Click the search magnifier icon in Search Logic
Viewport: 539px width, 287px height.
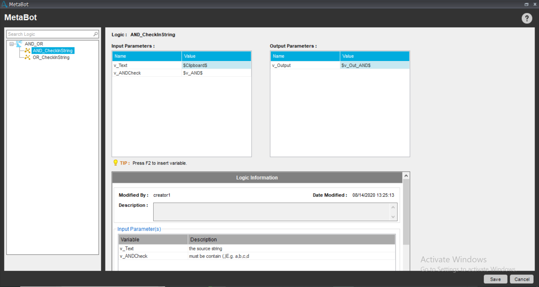point(95,34)
